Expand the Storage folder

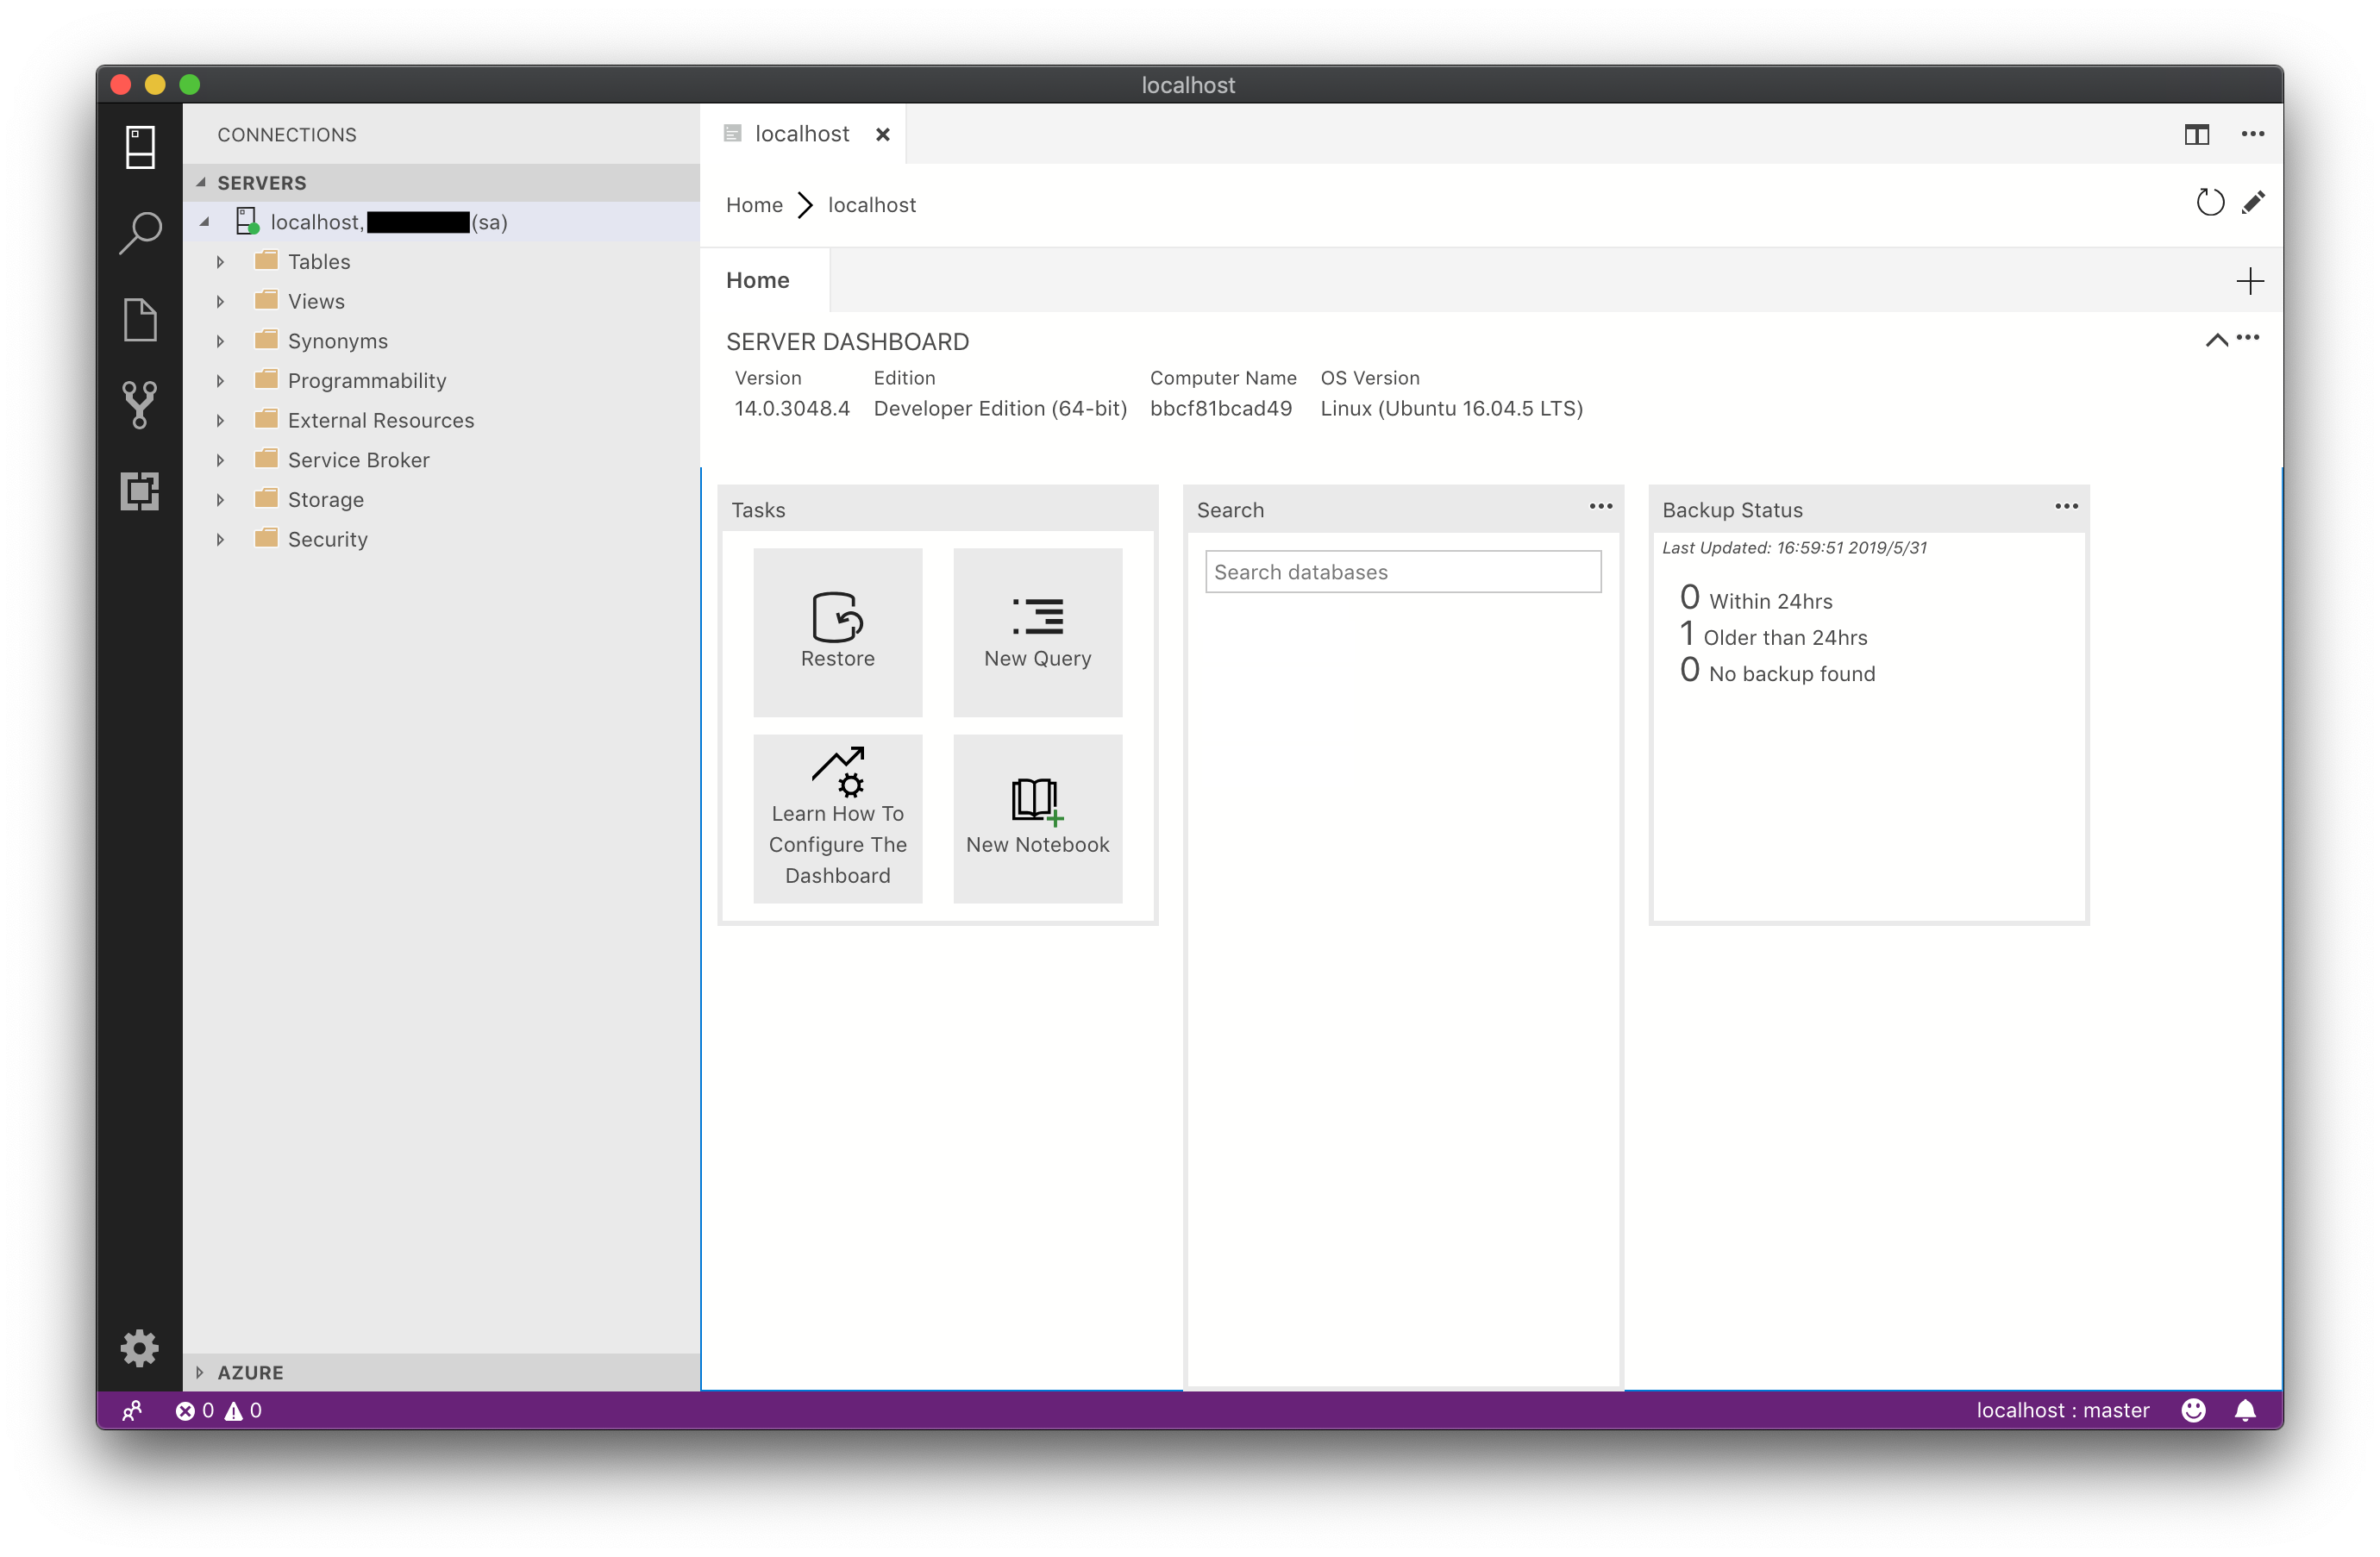click(220, 500)
